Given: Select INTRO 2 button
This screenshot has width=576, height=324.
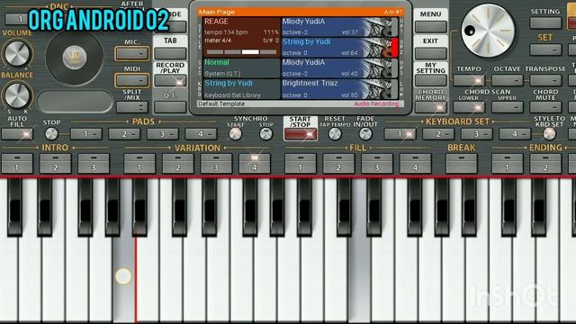Looking at the screenshot, I should point(55,164).
